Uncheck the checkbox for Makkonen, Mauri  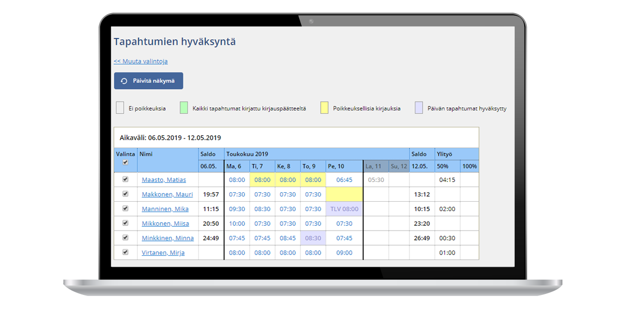click(x=125, y=194)
